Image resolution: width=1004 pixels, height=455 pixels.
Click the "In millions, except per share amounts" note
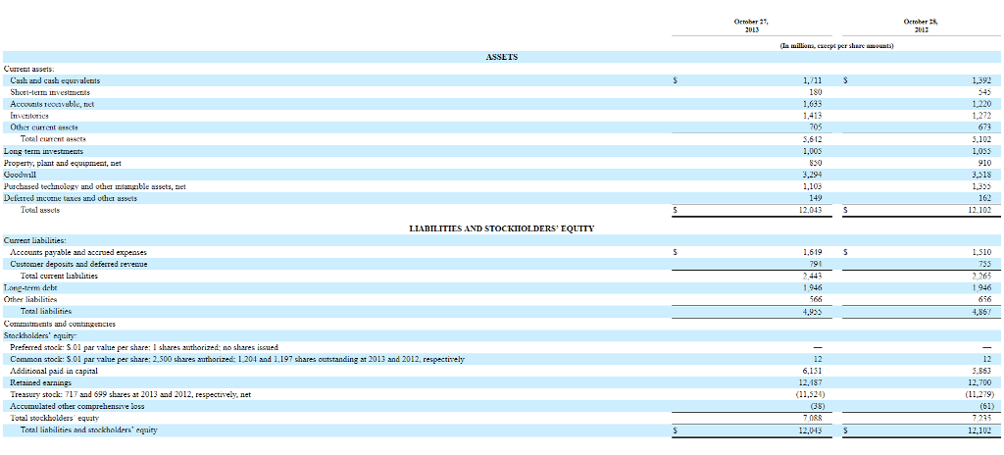tap(836, 46)
